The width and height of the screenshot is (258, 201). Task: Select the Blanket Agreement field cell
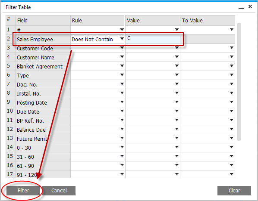coord(43,66)
